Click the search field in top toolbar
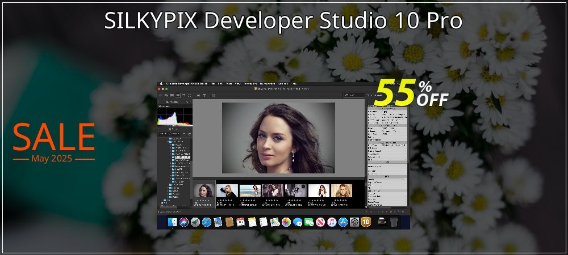The height and width of the screenshot is (255, 568). coord(354,95)
